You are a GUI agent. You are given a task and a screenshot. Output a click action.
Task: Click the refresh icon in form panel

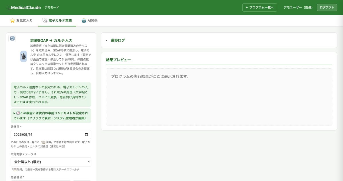(12, 38)
